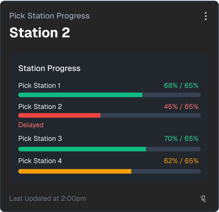Click the Pick Station 1 progress bar

point(109,95)
